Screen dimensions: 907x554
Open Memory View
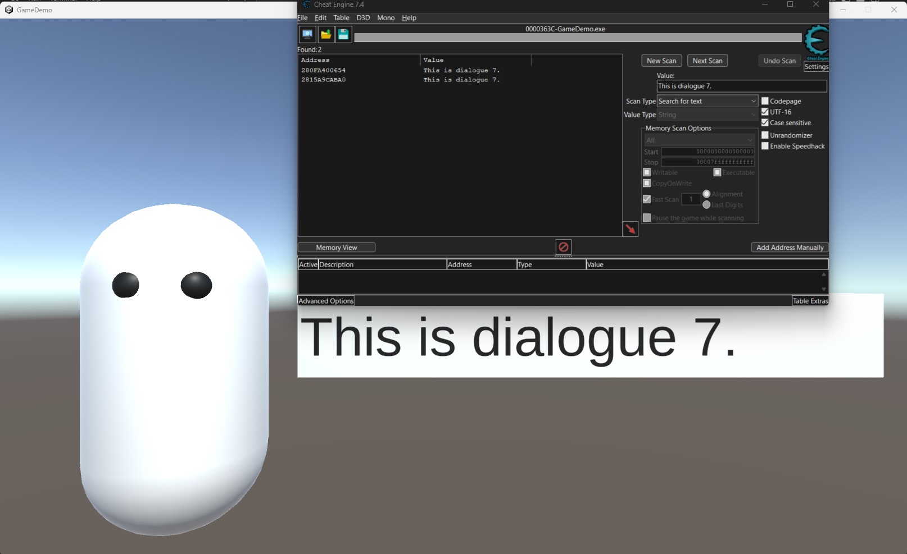pyautogui.click(x=337, y=248)
